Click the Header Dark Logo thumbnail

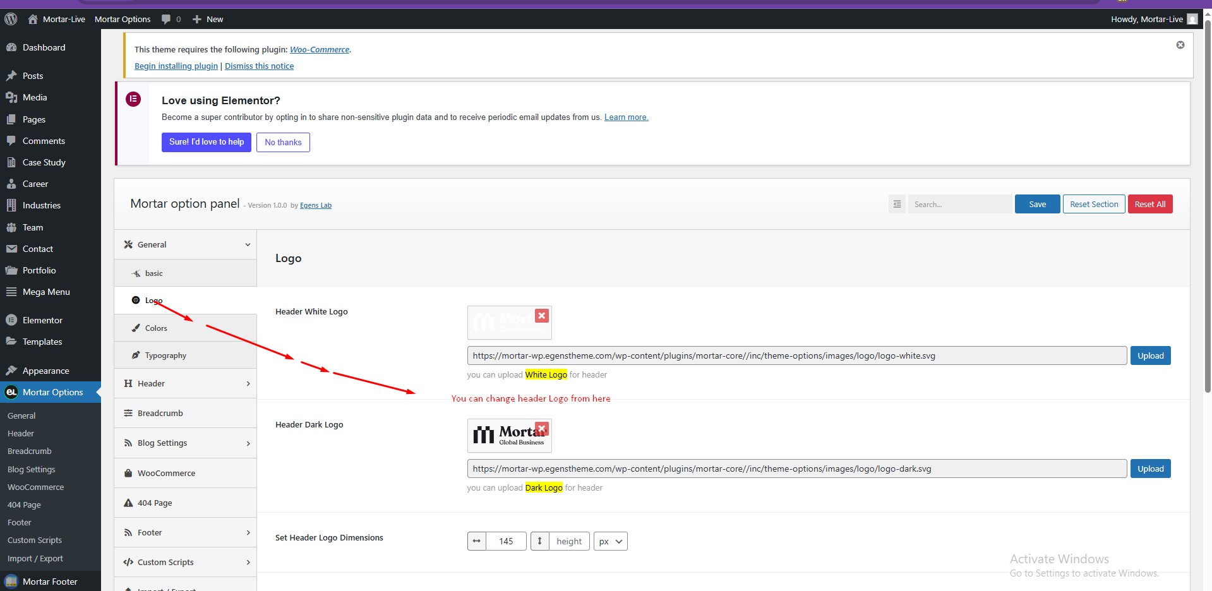(509, 436)
